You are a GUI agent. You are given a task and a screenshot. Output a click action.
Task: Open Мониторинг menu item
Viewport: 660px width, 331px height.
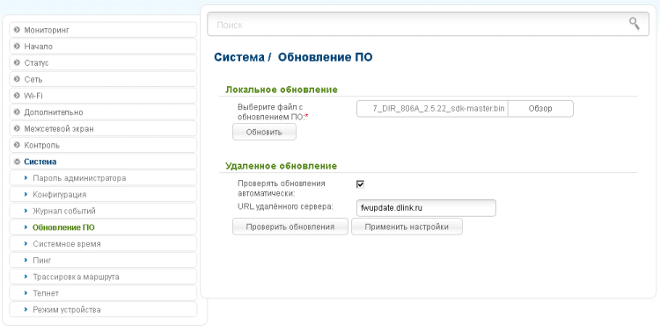pyautogui.click(x=103, y=30)
